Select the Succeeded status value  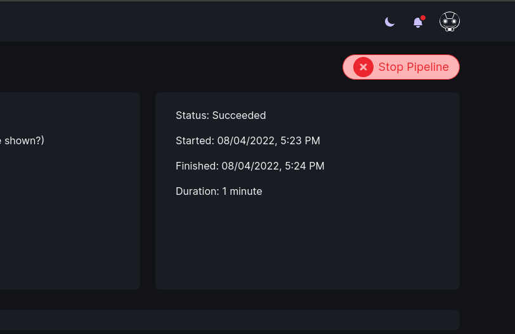click(239, 115)
